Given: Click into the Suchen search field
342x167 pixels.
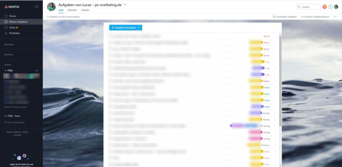Looking at the screenshot, I should pyautogui.click(x=309, y=7).
